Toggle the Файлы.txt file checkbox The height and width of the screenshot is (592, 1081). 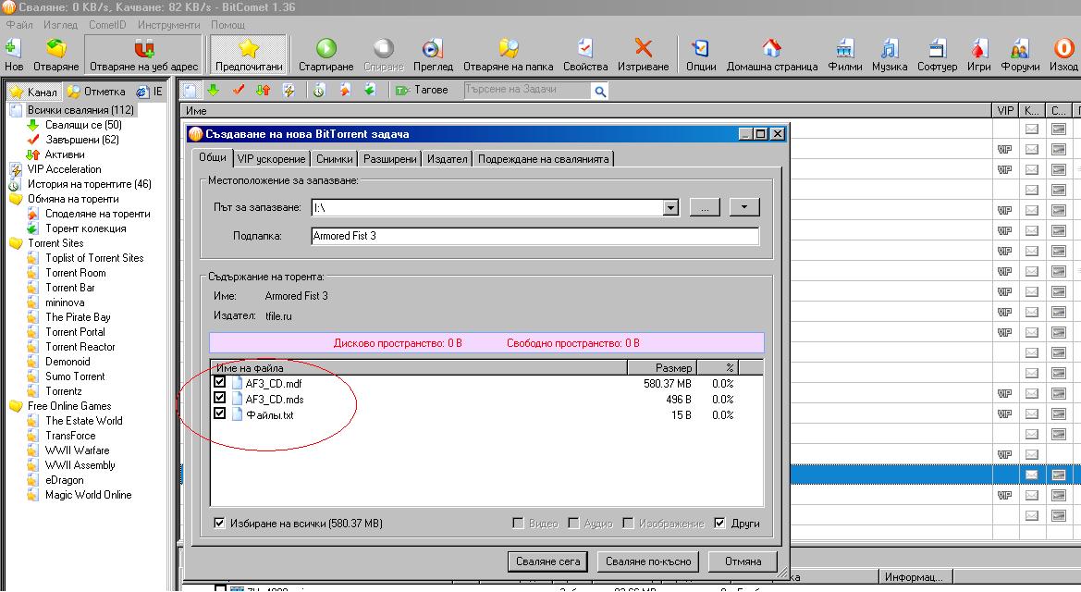pos(220,414)
